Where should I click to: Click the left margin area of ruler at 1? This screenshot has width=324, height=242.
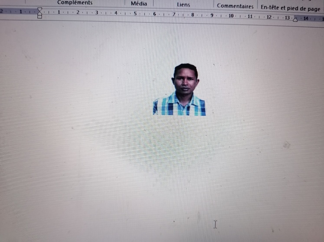(20, 12)
